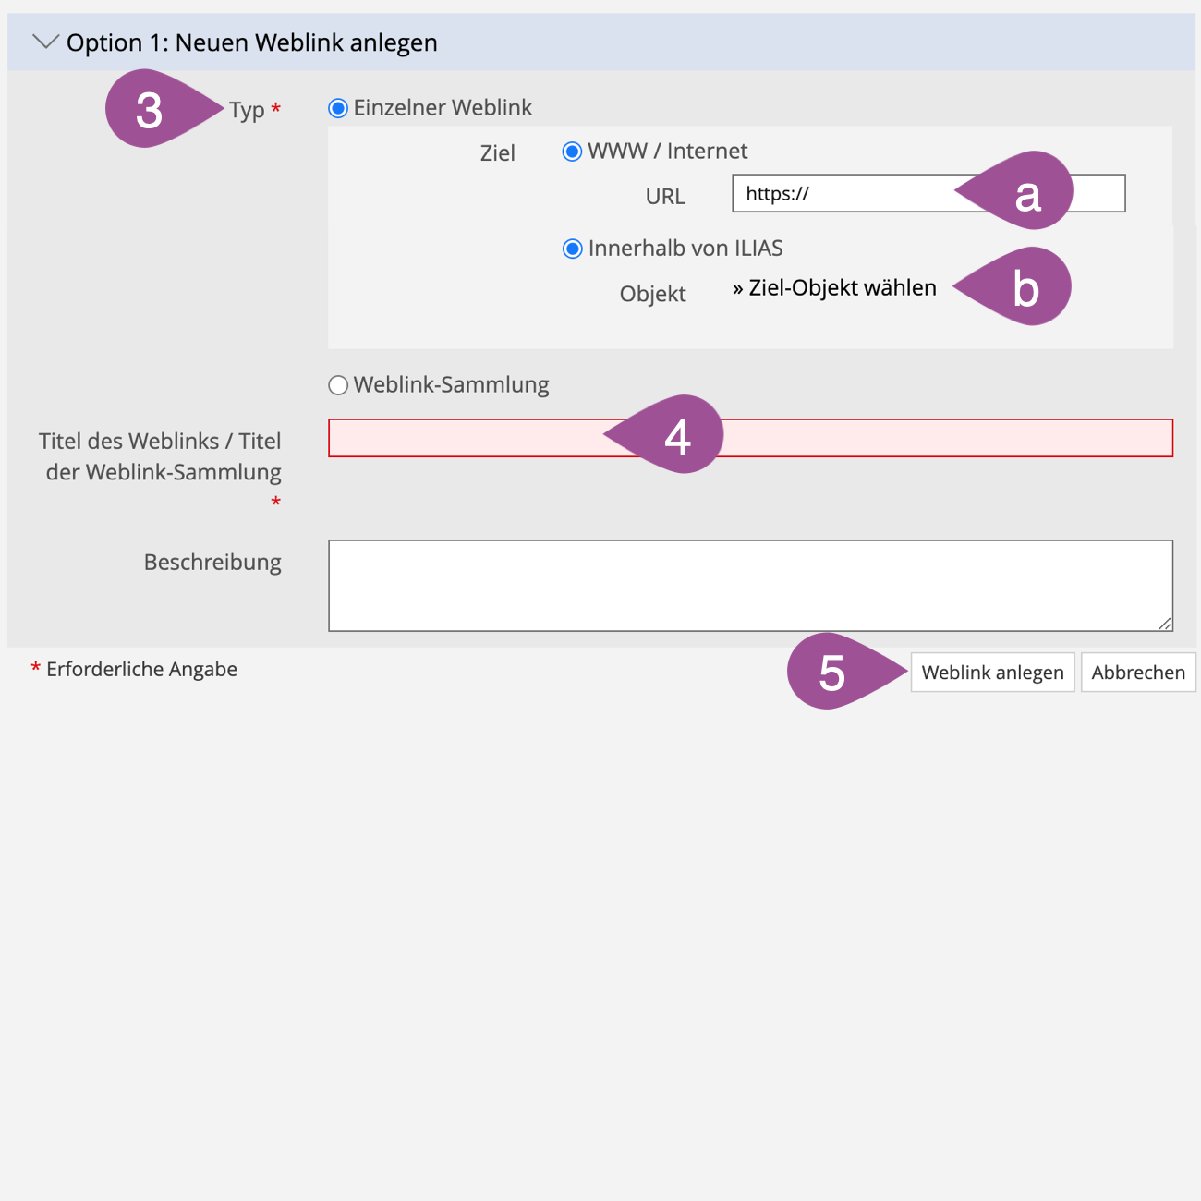This screenshot has width=1201, height=1201.
Task: Grab the Beschreibung textarea resize handle
Action: (1166, 625)
